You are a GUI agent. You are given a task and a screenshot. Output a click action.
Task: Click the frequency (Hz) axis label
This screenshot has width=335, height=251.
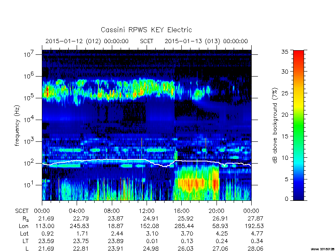(17, 125)
